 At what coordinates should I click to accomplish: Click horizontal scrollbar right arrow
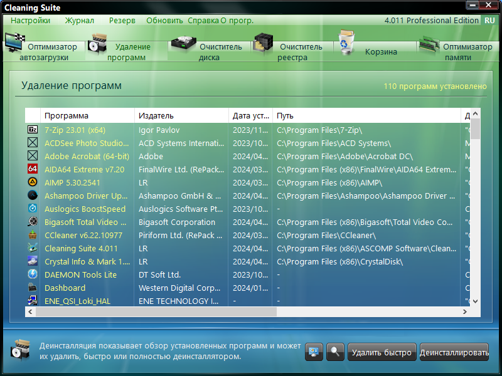(x=465, y=311)
